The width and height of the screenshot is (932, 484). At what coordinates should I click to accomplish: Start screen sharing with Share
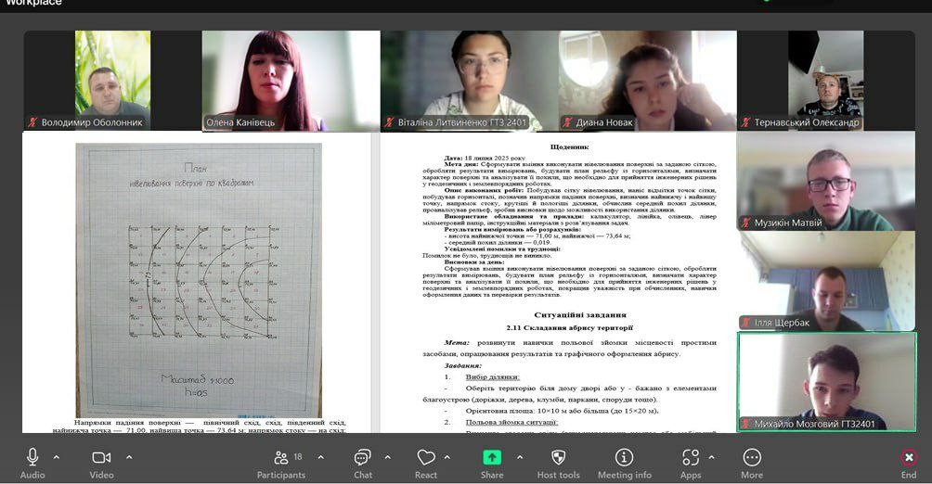point(492,458)
